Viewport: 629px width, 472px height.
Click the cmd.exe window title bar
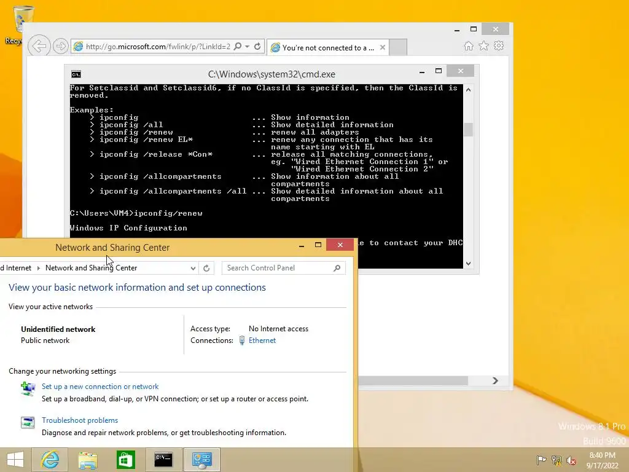pyautogui.click(x=272, y=74)
